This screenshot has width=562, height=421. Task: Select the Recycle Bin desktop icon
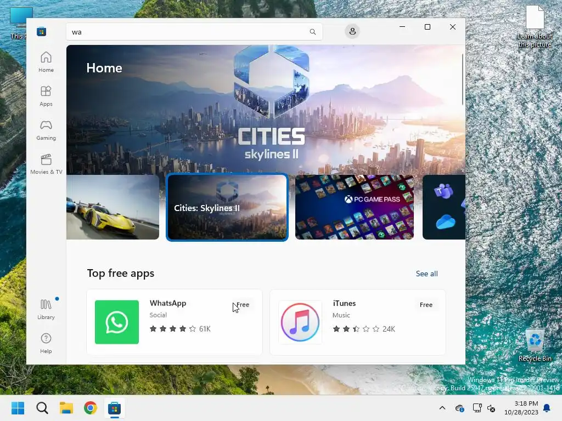535,345
